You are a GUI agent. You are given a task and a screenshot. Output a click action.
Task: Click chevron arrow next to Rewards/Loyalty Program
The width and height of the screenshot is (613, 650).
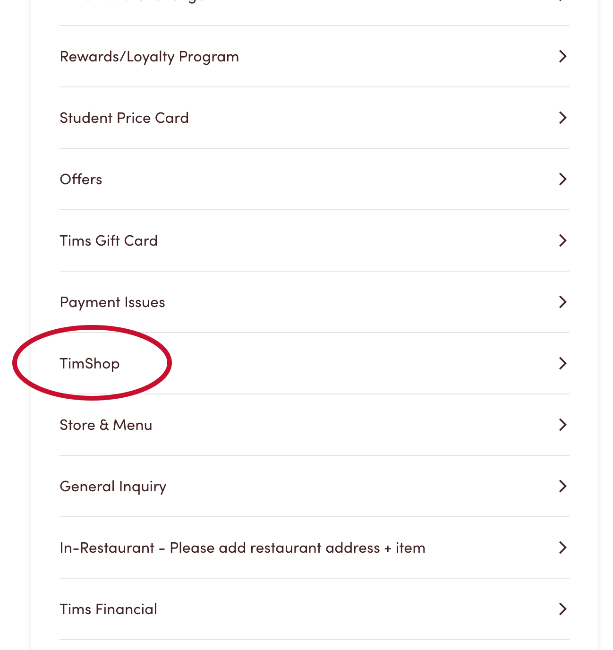click(562, 57)
